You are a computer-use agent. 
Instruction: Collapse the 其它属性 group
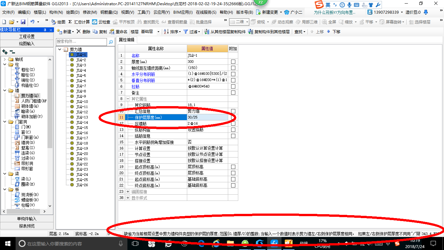point(128,99)
